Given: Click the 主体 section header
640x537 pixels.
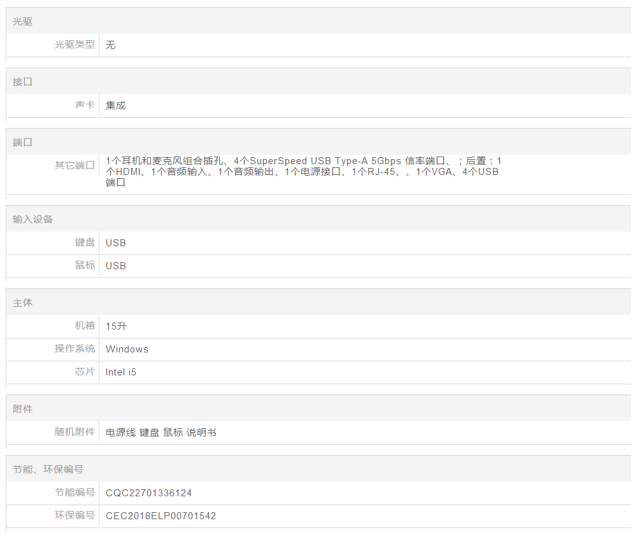Looking at the screenshot, I should pyautogui.click(x=23, y=303).
